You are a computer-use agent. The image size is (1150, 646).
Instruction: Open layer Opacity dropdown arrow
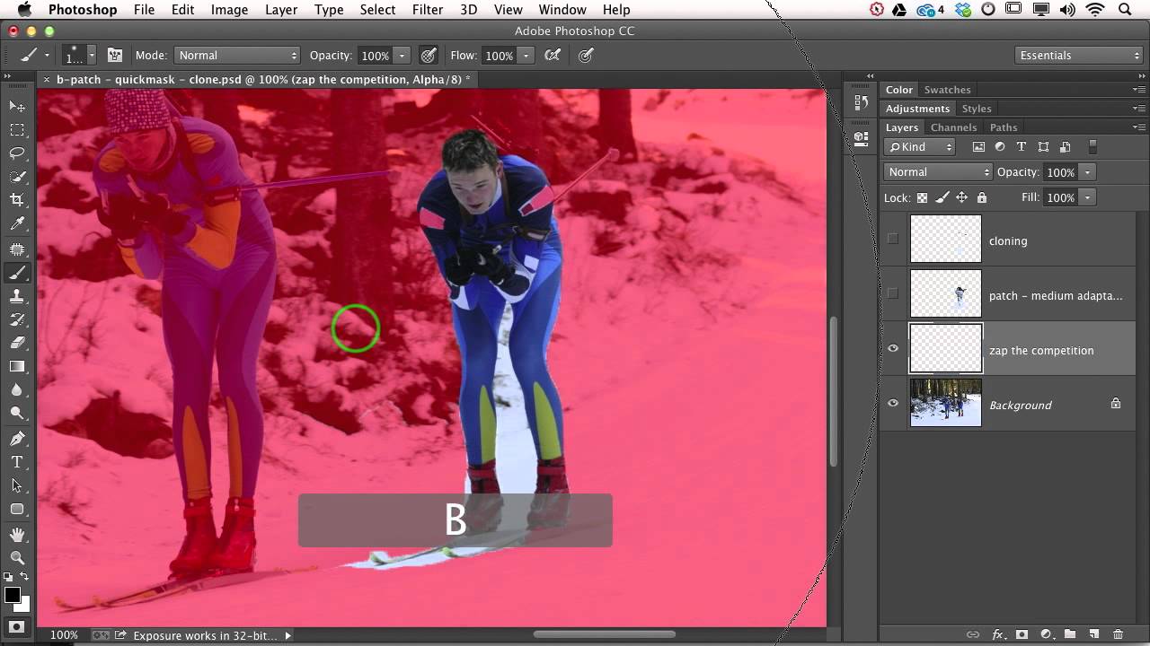coord(1087,171)
